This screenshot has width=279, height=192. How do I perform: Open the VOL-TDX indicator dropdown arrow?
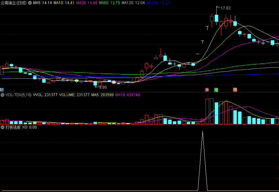(x=3, y=95)
